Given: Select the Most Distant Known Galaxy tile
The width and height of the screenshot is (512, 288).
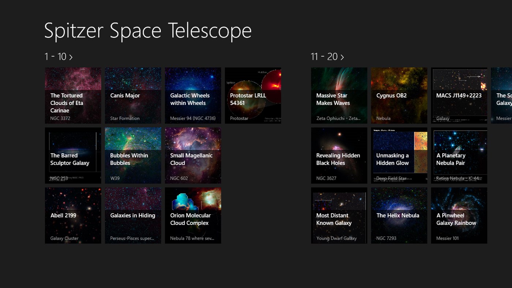Looking at the screenshot, I should coord(339,215).
